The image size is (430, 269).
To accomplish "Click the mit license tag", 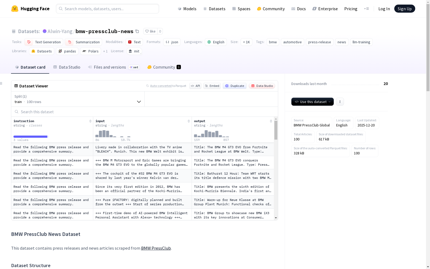I will pos(134,51).
